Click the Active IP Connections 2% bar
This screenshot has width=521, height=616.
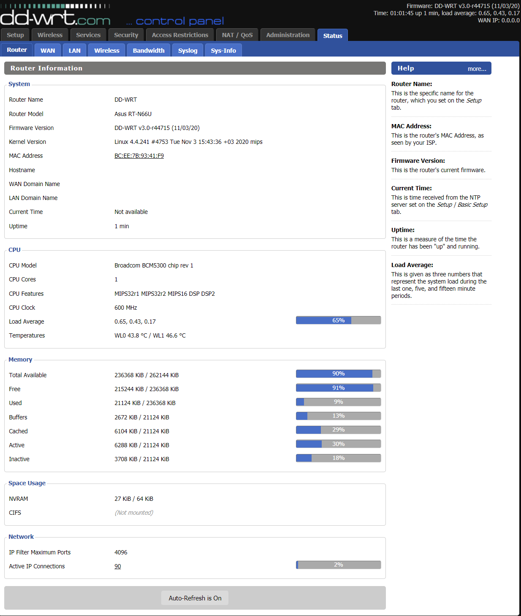point(339,565)
